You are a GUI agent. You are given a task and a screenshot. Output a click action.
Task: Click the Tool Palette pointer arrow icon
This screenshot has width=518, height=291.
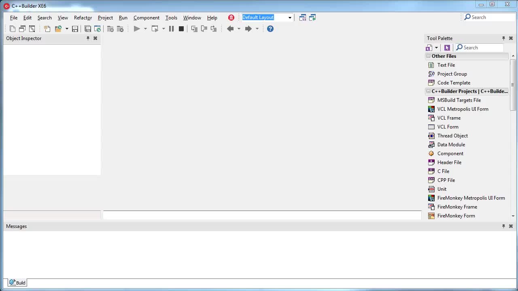click(x=447, y=48)
